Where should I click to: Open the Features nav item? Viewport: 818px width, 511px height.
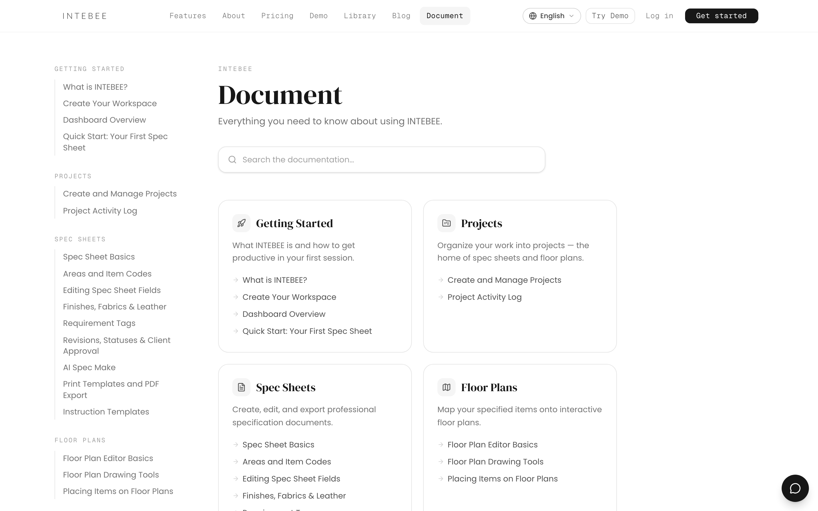pos(187,16)
